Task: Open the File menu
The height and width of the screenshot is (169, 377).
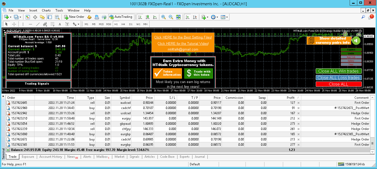Action: click(x=11, y=10)
